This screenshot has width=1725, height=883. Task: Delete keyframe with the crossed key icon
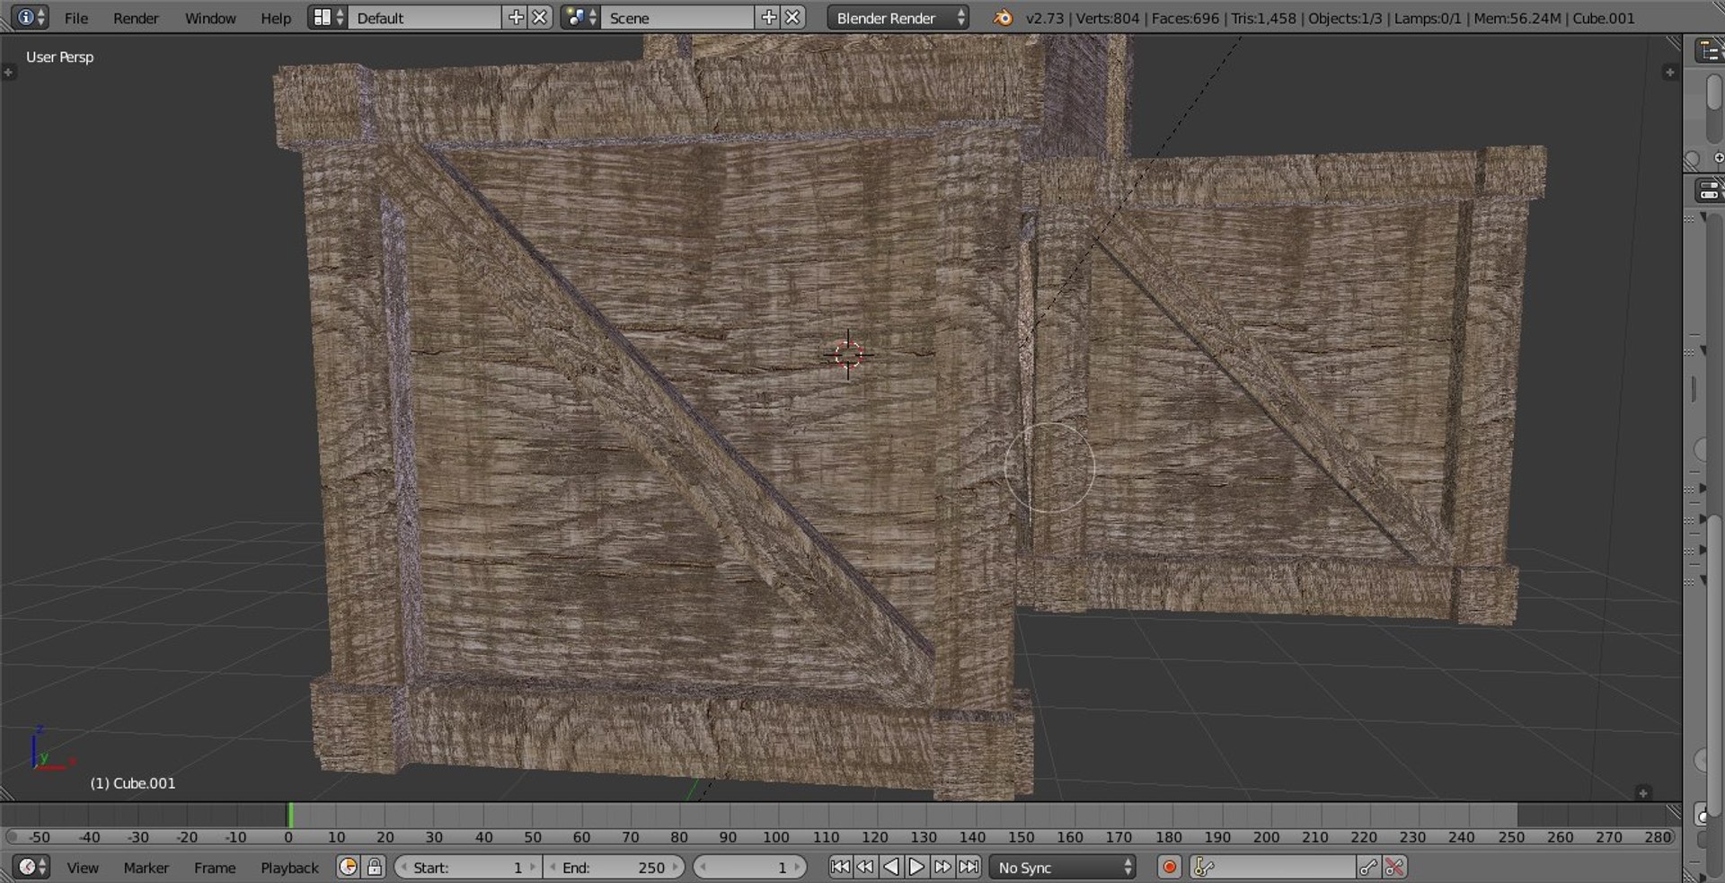click(x=1394, y=867)
